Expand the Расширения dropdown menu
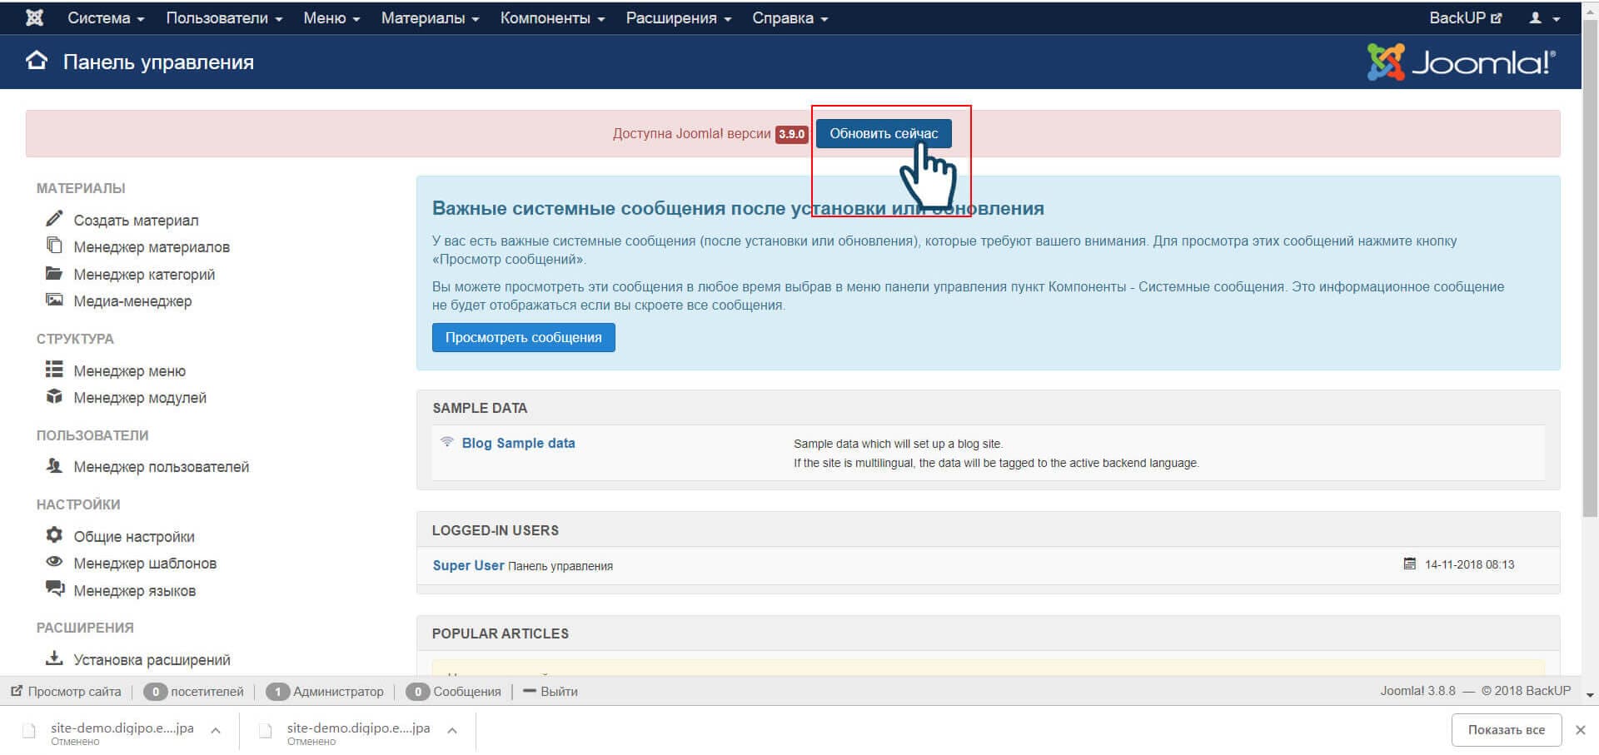The image size is (1599, 755). pos(678,18)
